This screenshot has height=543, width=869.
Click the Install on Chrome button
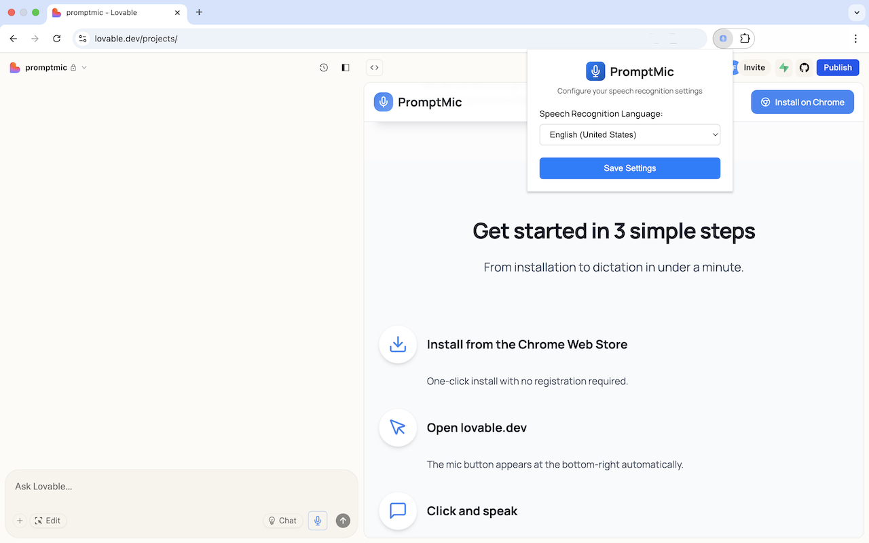point(802,102)
